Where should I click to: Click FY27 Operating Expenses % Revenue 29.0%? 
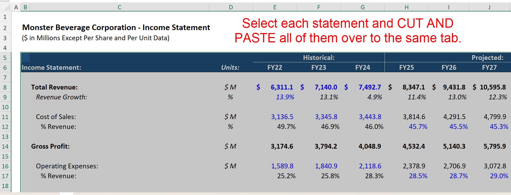[x=499, y=176]
